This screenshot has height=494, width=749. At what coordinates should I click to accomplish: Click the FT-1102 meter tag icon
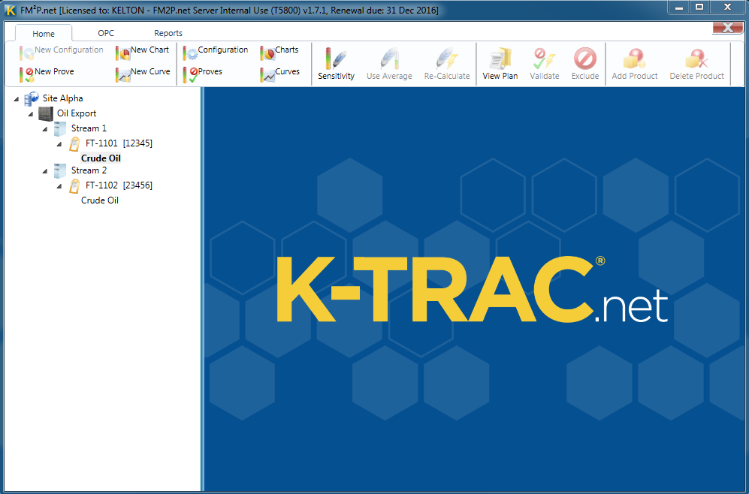point(74,185)
